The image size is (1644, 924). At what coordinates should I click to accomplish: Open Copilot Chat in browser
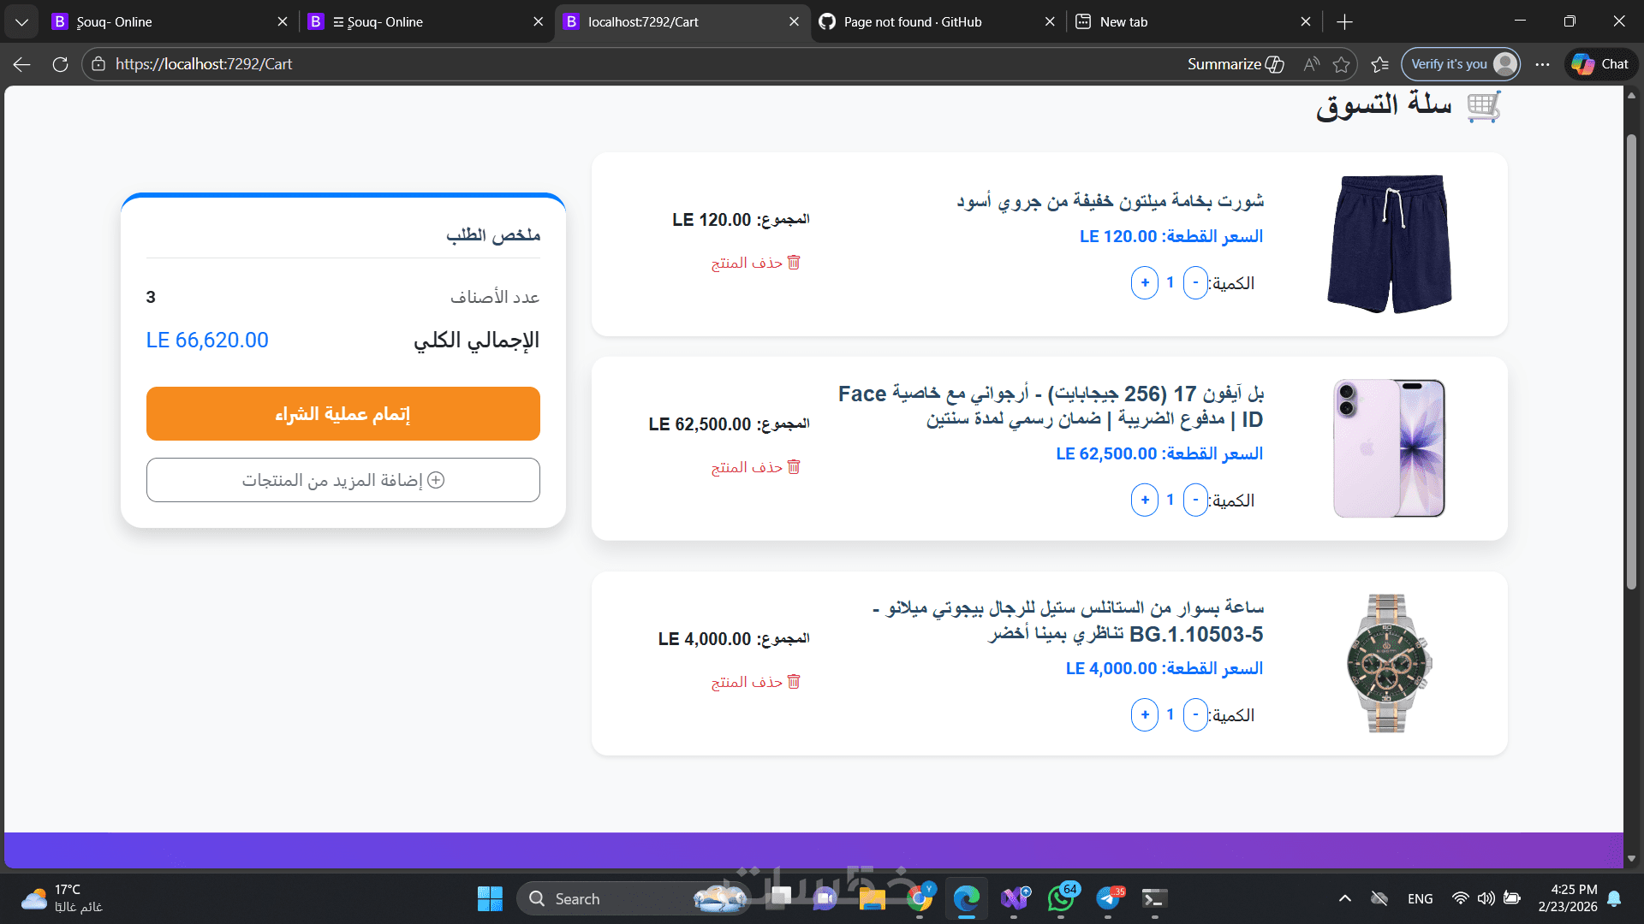click(x=1600, y=64)
